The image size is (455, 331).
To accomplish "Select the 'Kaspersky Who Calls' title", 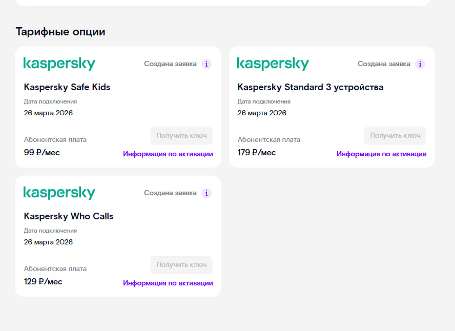I will click(x=69, y=216).
